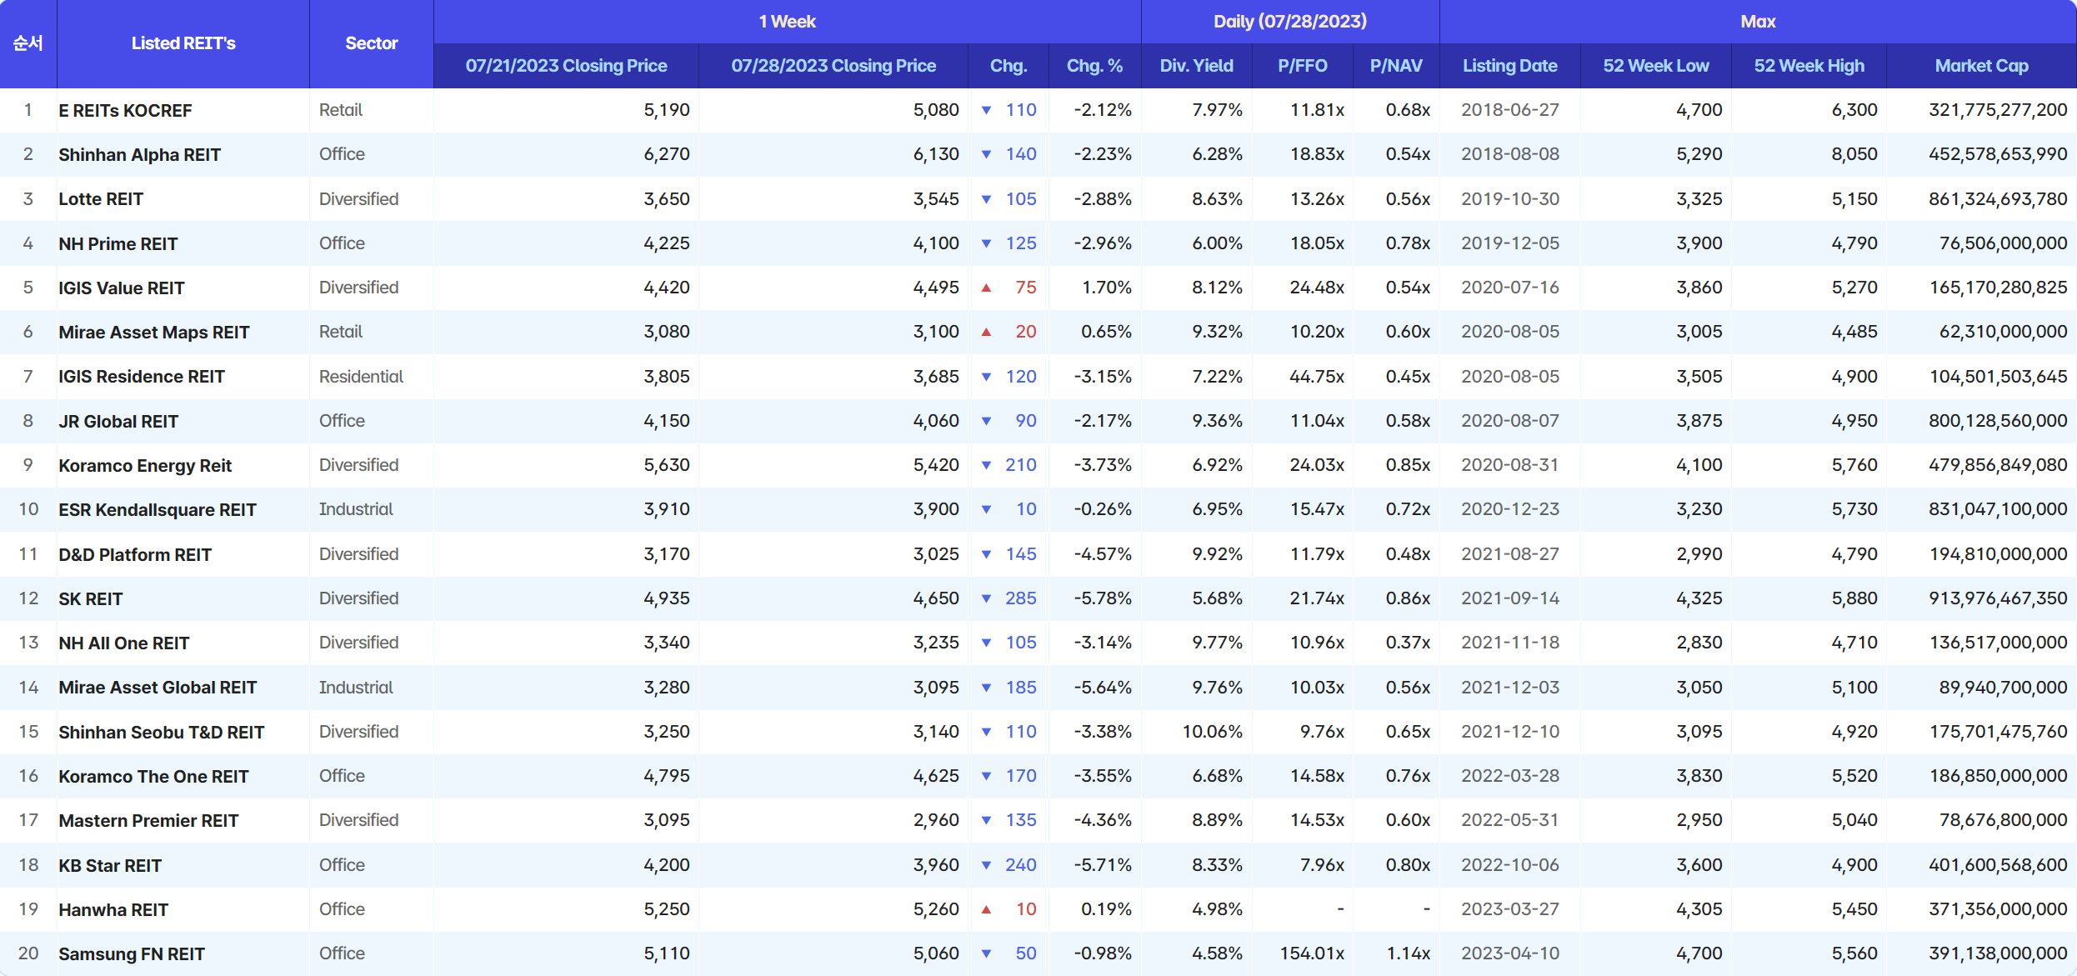The width and height of the screenshot is (2077, 976).
Task: Click the down arrow in NH Prime REIT row
Action: (986, 243)
